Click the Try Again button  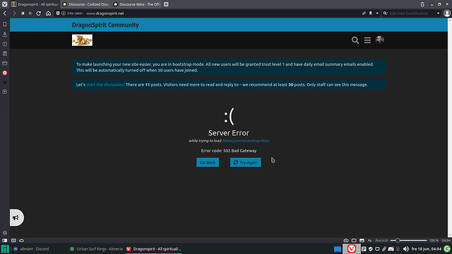pyautogui.click(x=246, y=162)
